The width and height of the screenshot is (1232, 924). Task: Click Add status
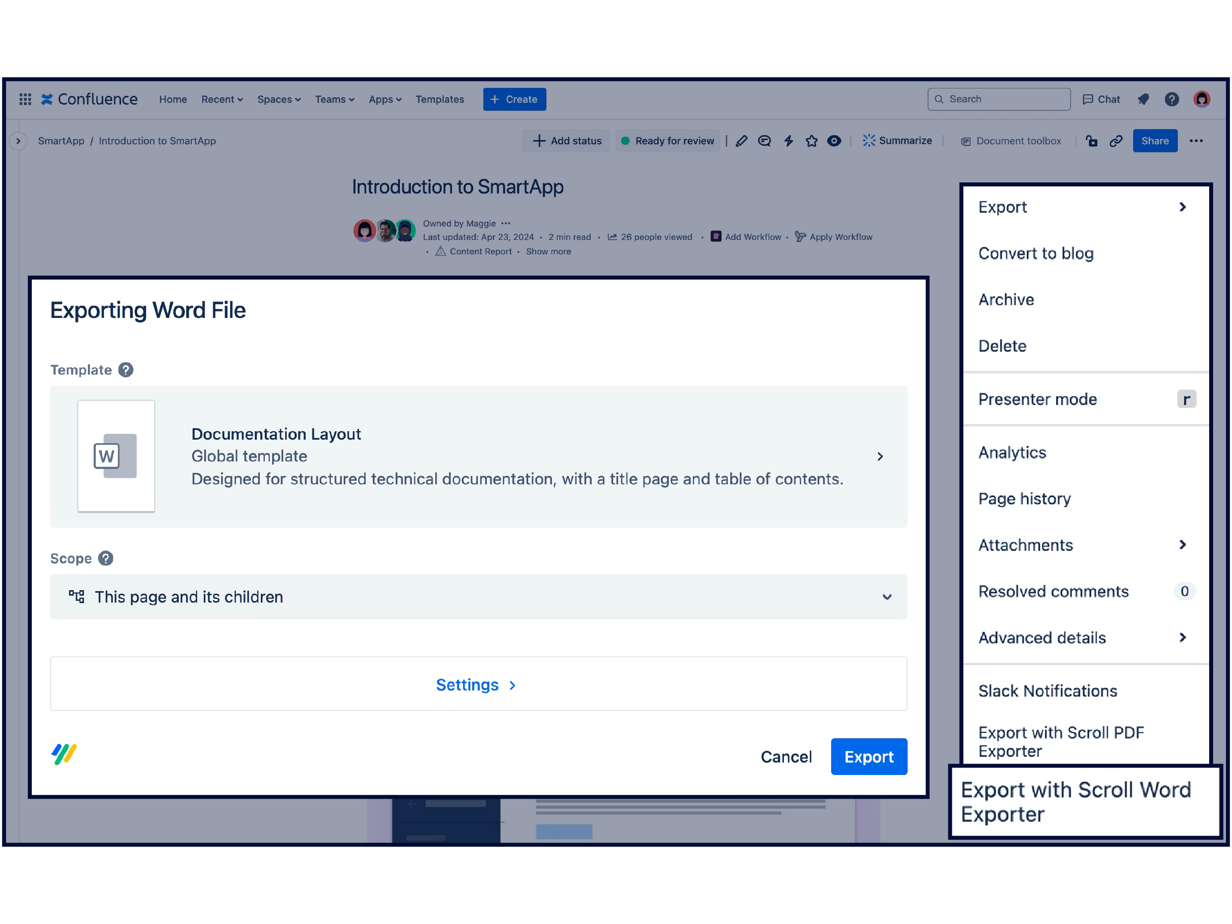tap(566, 141)
